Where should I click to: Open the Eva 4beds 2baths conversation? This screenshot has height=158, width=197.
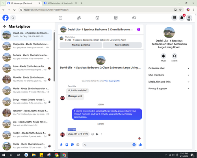coord(26,124)
